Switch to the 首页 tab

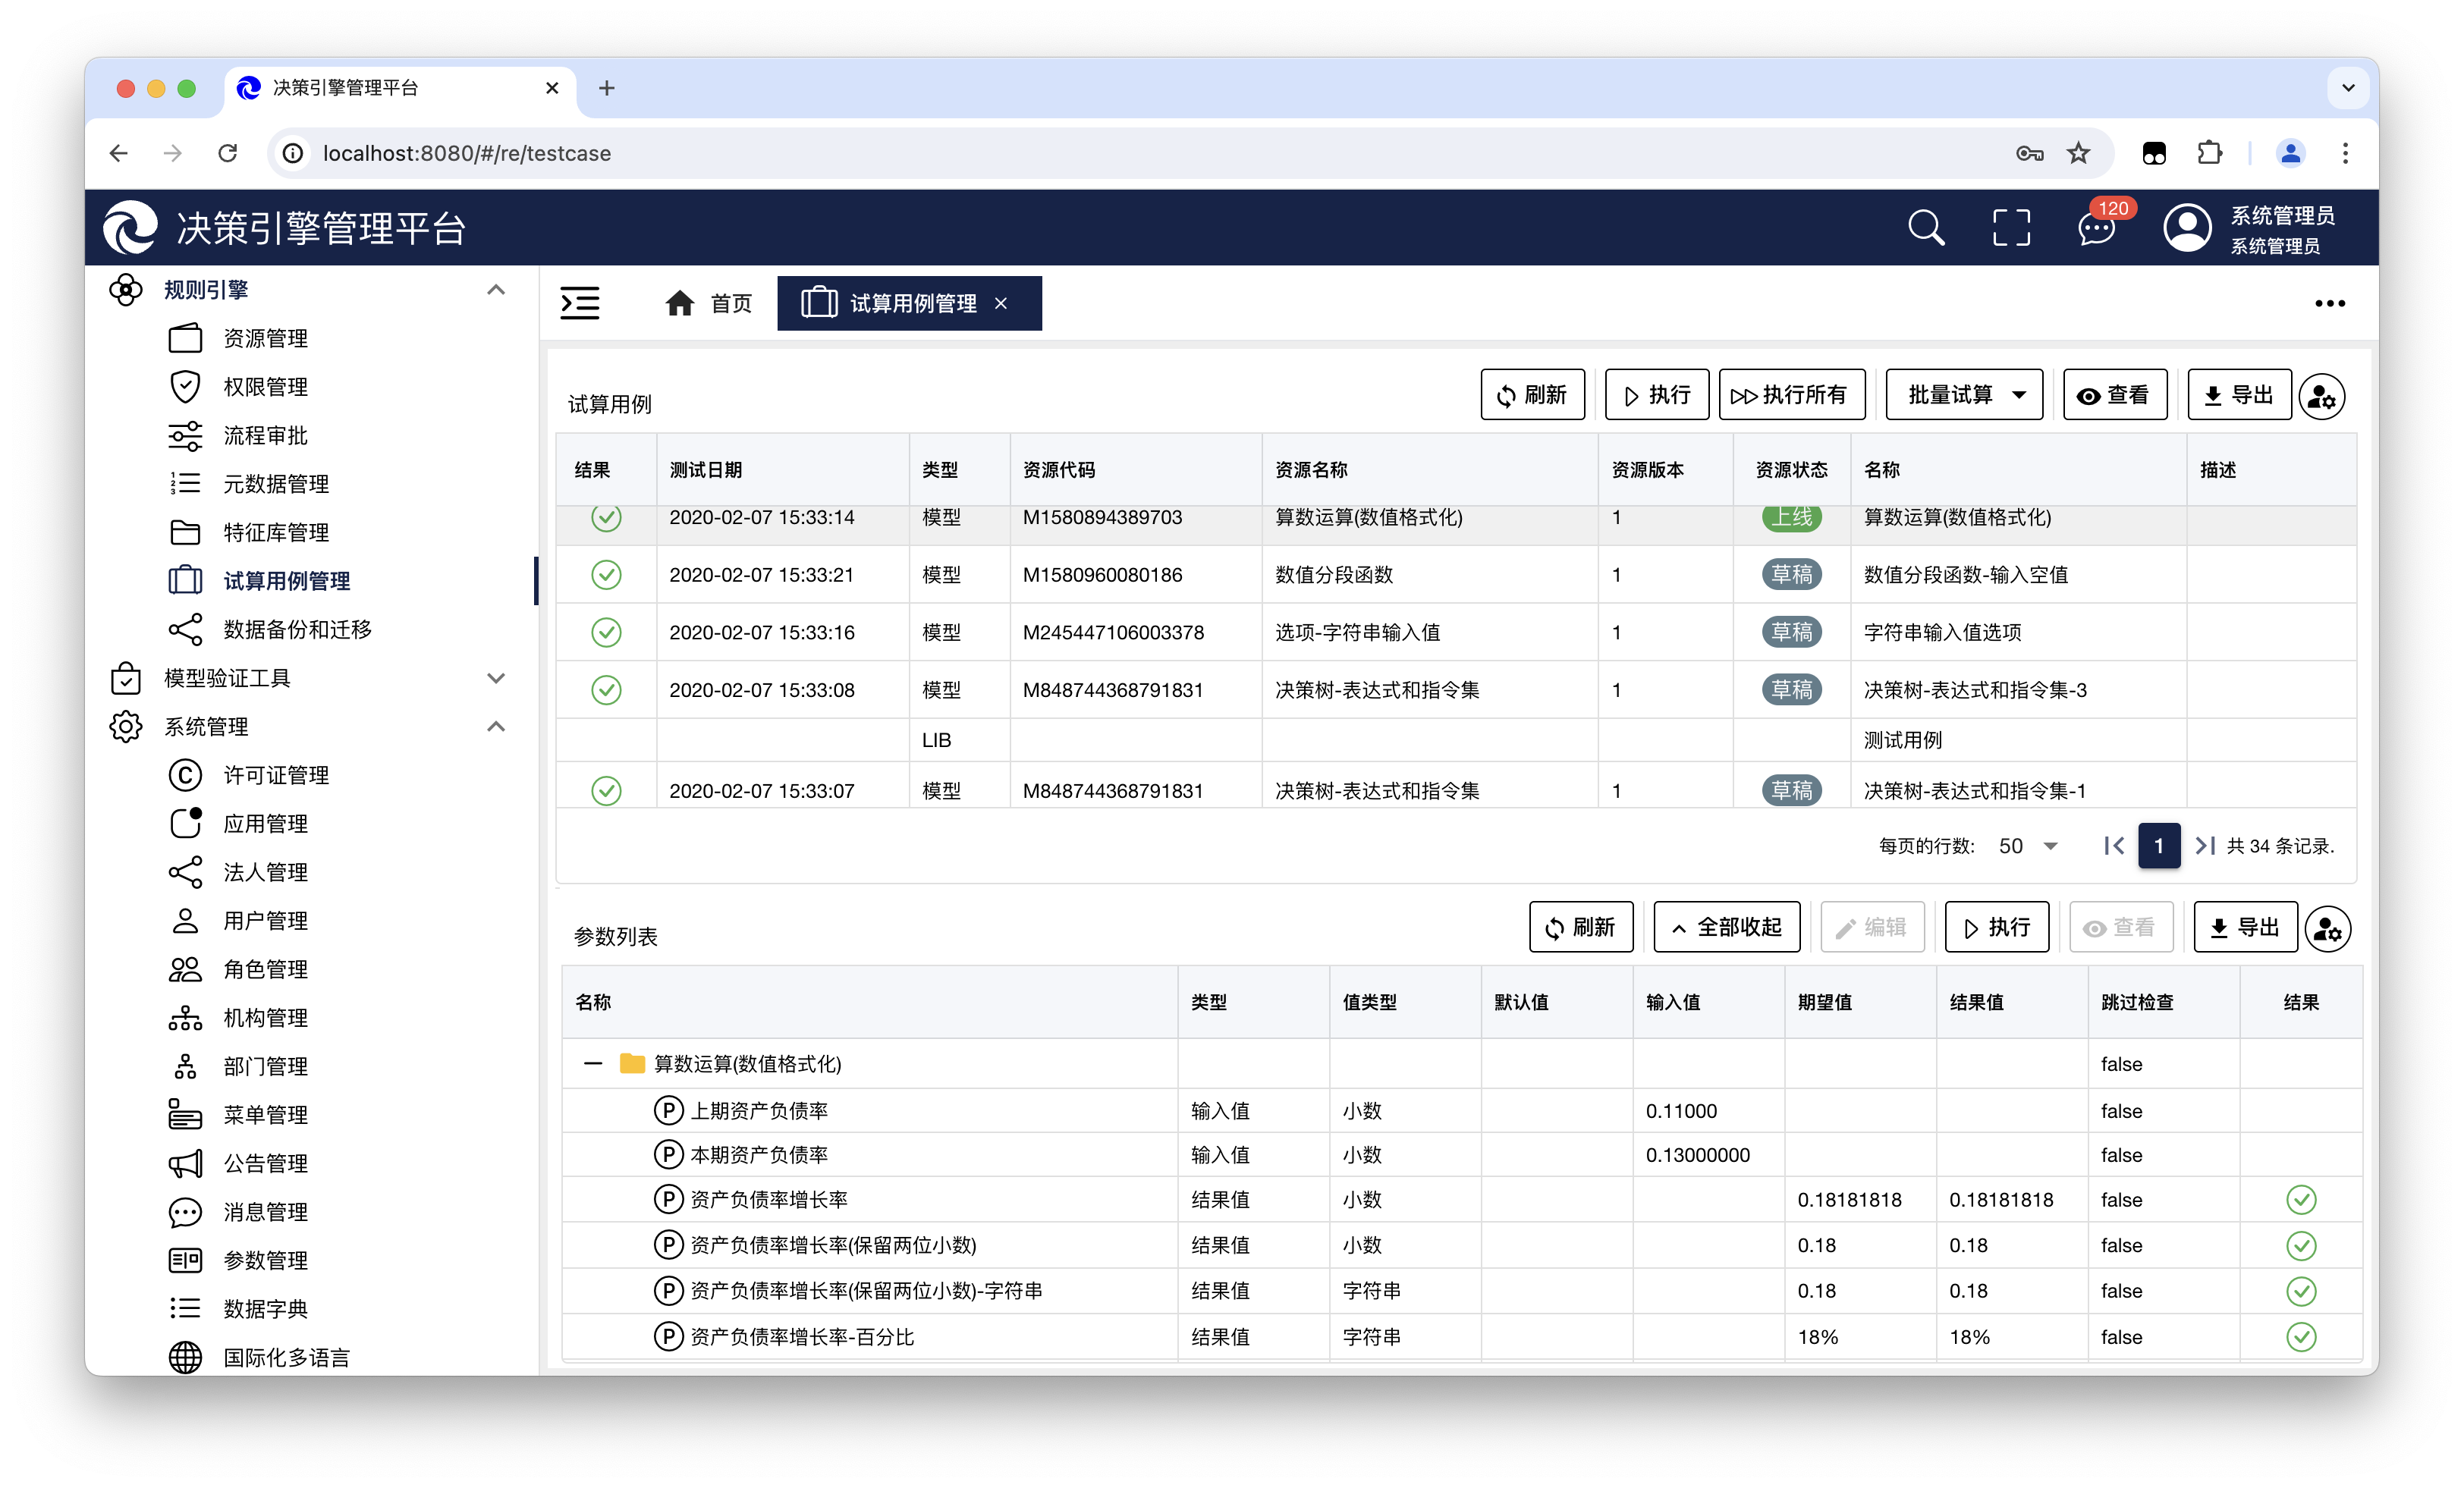pyautogui.click(x=709, y=303)
